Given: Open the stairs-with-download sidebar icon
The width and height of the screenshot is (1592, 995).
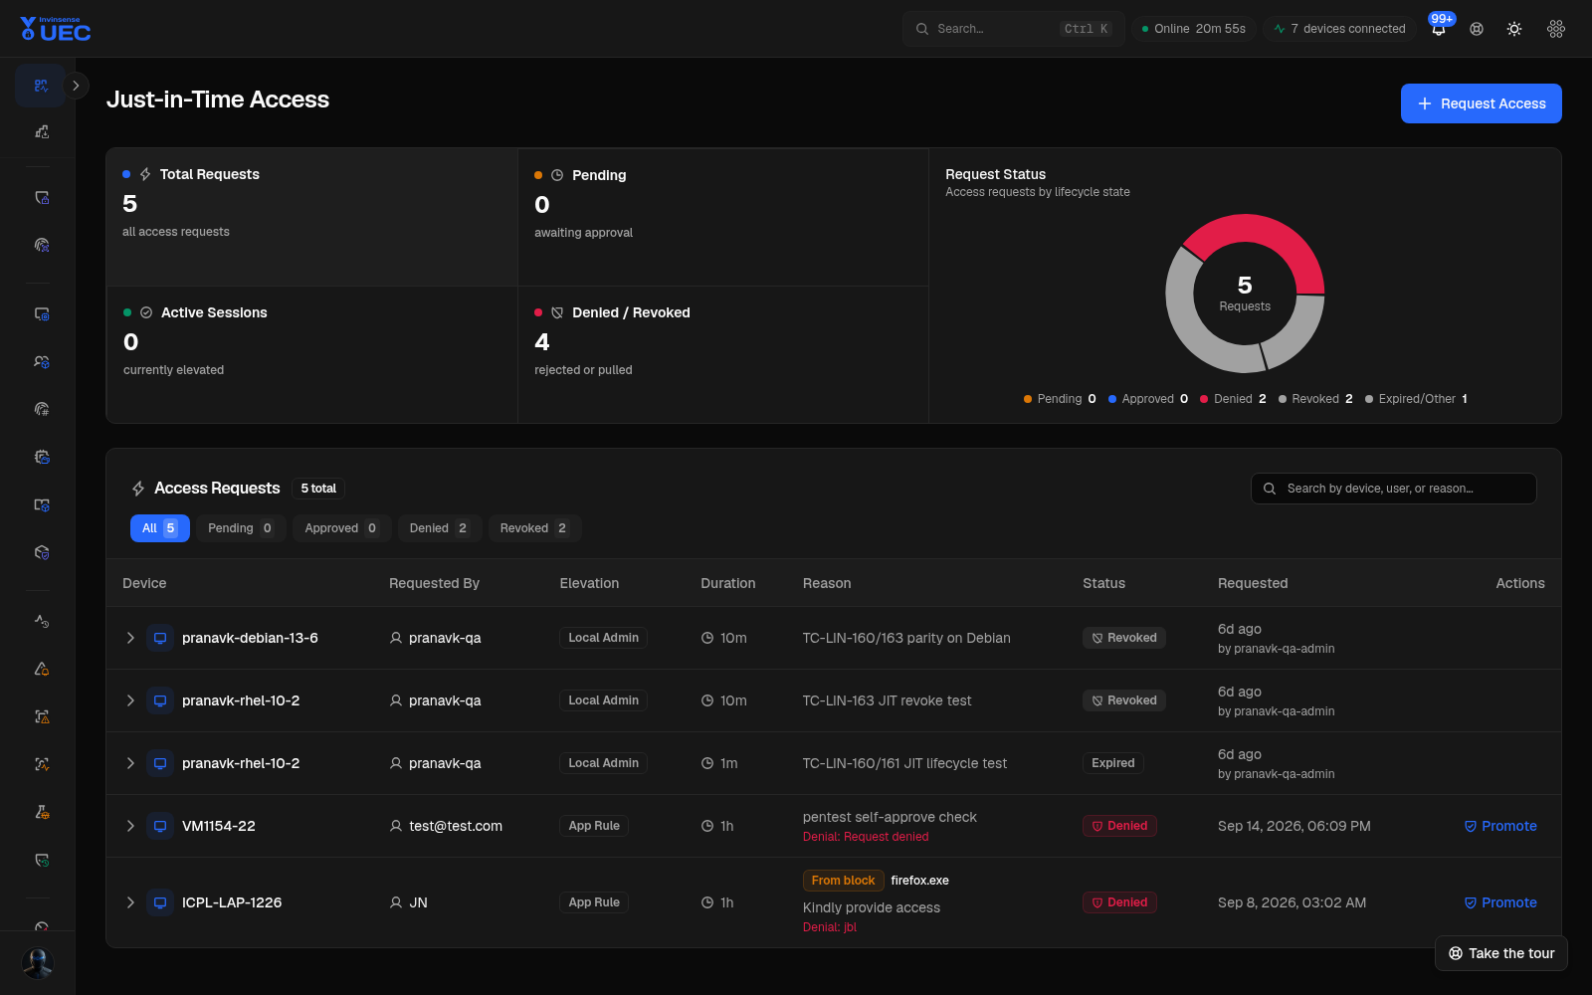Looking at the screenshot, I should [x=41, y=131].
